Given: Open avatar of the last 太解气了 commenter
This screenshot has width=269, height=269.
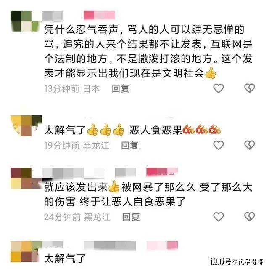Looking at the screenshot, I should pyautogui.click(x=26, y=251).
